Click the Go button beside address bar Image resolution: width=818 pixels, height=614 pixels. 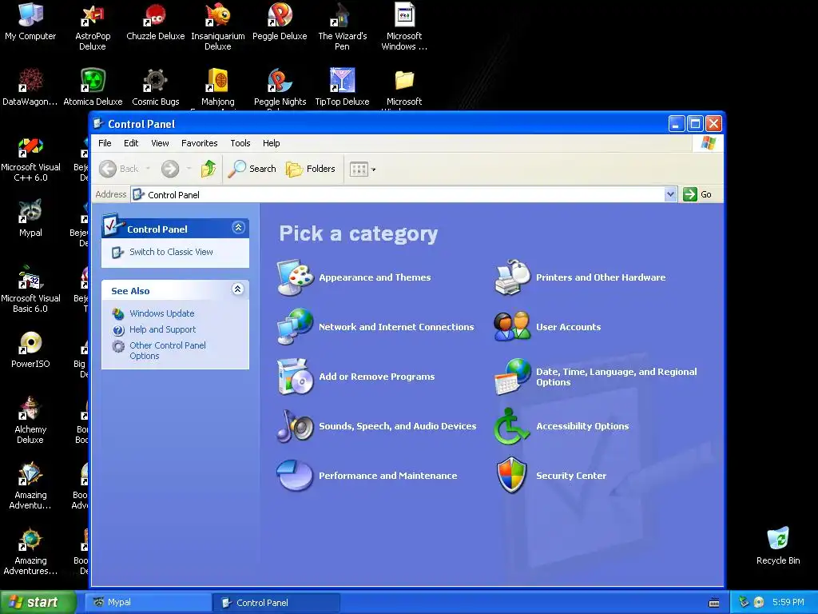pos(697,194)
